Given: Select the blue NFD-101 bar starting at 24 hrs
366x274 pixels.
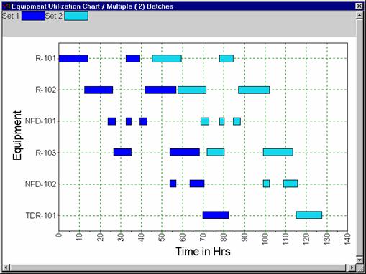Looking at the screenshot, I should [111, 121].
